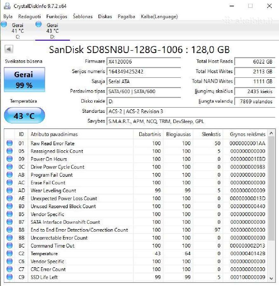The width and height of the screenshot is (279, 286).
Task: Click scroll up arrow of attribute list
Action: (x=271, y=133)
